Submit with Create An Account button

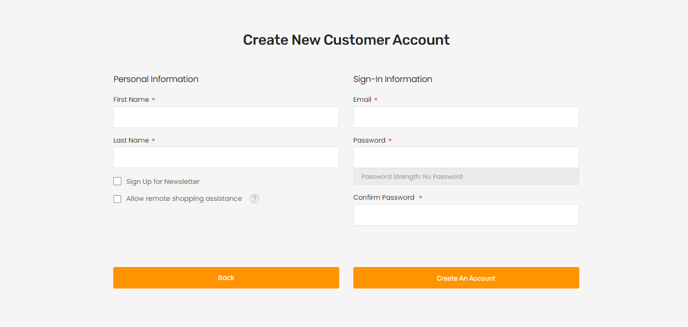click(466, 278)
